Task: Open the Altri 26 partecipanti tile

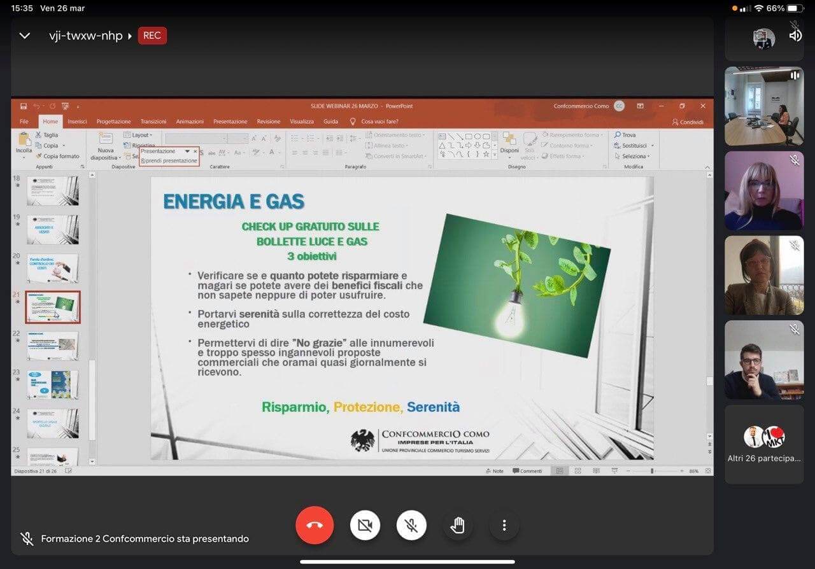Action: 764,444
